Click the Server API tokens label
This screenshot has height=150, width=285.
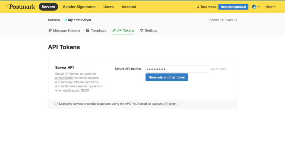128,69
